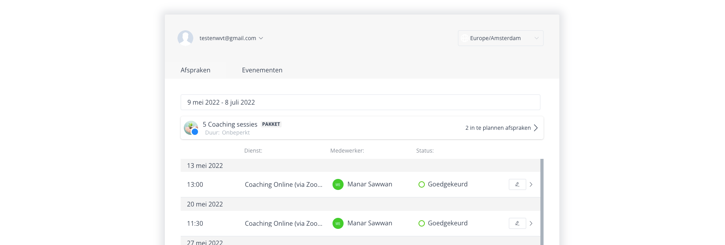Expand the 11:30 appointment details chevron
Viewport: 725px width, 245px height.
(531, 223)
